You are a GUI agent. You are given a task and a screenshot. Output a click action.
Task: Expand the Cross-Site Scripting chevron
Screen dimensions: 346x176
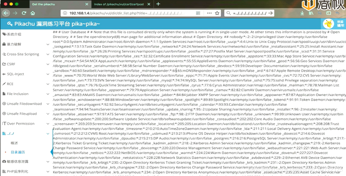(48, 54)
